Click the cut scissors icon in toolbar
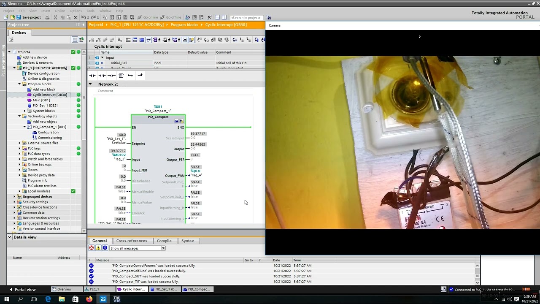 [56, 17]
